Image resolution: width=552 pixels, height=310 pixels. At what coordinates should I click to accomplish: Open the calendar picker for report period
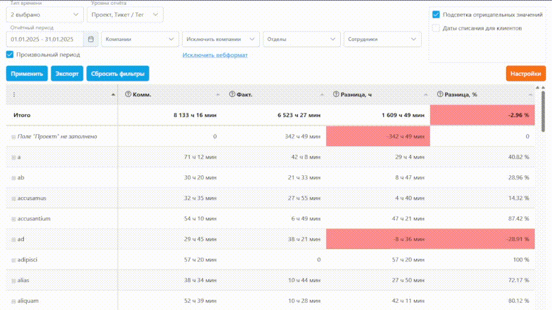pyautogui.click(x=91, y=39)
